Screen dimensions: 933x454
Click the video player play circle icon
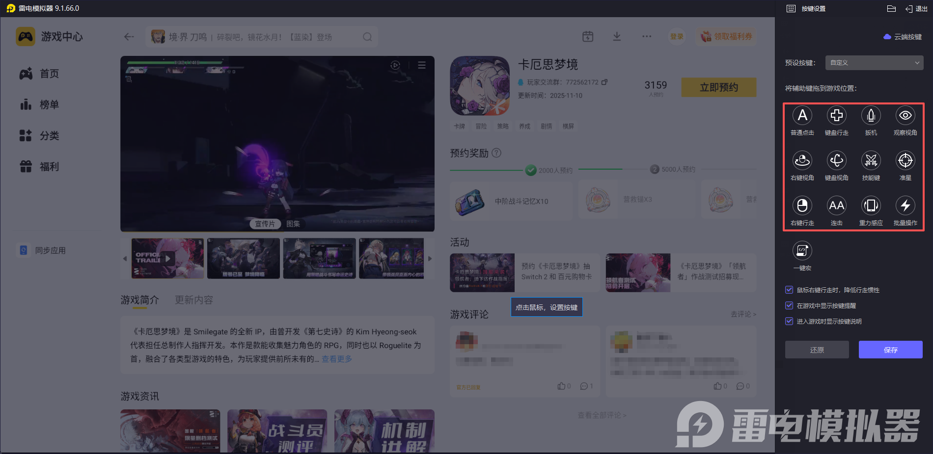pyautogui.click(x=395, y=65)
